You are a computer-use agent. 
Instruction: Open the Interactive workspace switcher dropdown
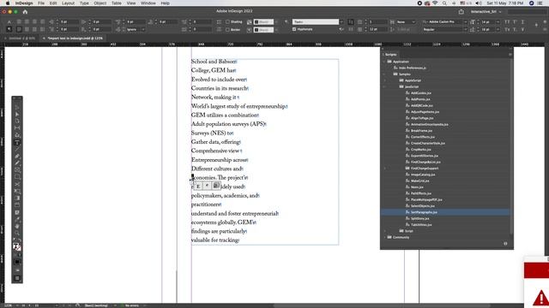(x=486, y=11)
